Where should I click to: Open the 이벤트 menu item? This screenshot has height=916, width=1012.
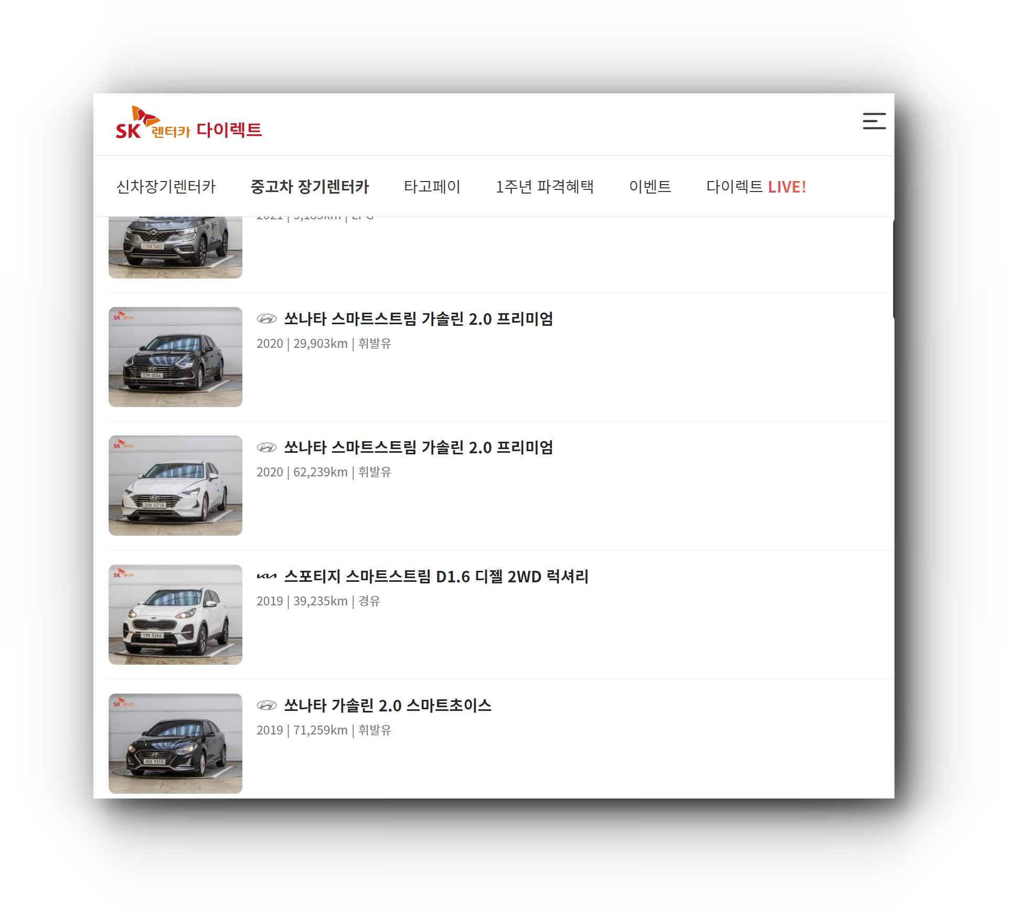(x=650, y=187)
